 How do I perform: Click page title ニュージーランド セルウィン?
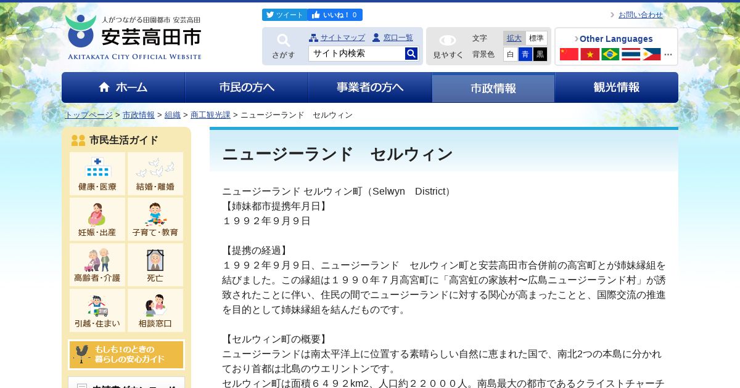pos(338,154)
